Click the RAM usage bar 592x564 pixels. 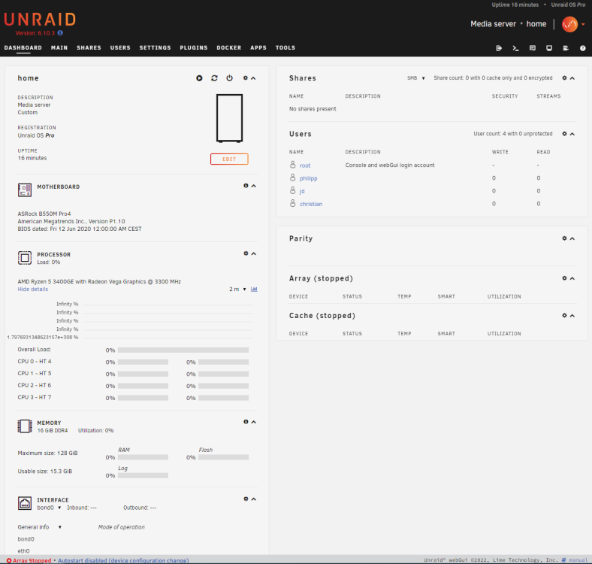[x=143, y=457]
